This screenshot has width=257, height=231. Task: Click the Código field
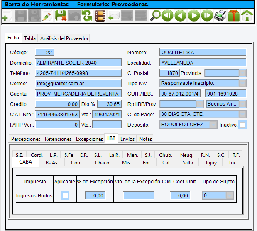(x=44, y=52)
